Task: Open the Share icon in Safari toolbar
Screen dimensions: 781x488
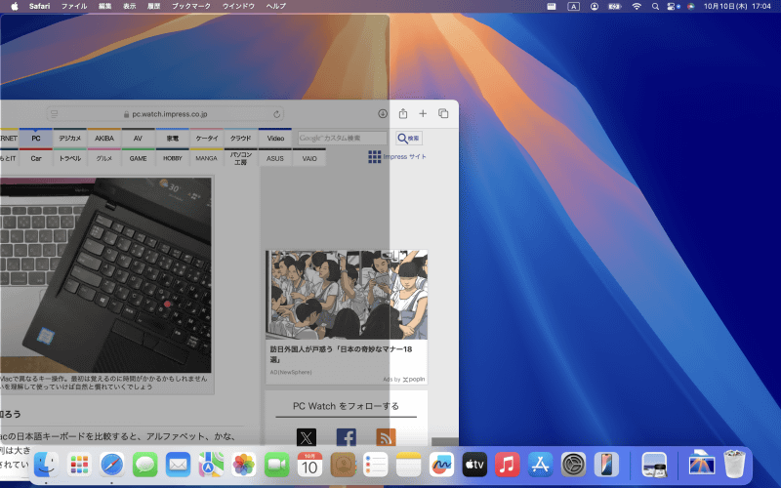Action: (x=403, y=113)
